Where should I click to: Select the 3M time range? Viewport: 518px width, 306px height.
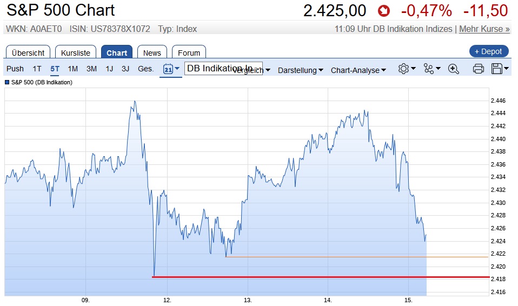pyautogui.click(x=91, y=69)
